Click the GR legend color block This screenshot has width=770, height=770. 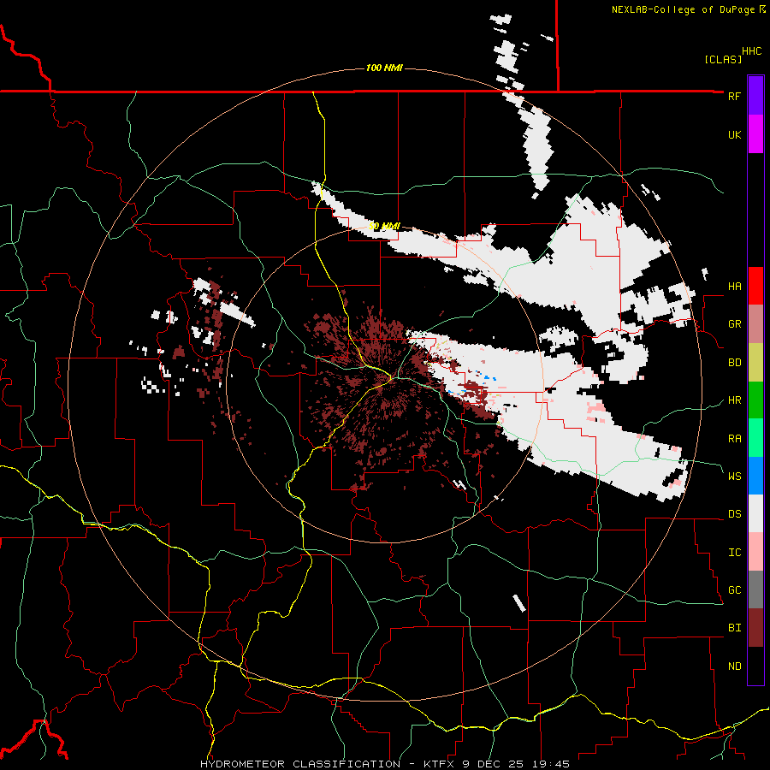[755, 324]
